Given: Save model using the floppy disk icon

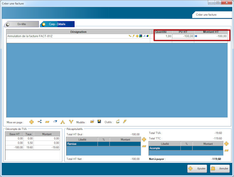Looking at the screenshot, I should 99,122.
